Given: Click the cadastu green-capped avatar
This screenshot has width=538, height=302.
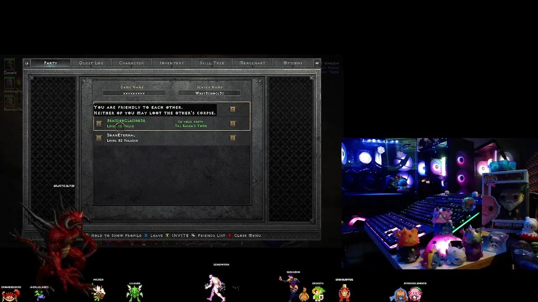Looking at the screenshot, I should pos(318,293).
